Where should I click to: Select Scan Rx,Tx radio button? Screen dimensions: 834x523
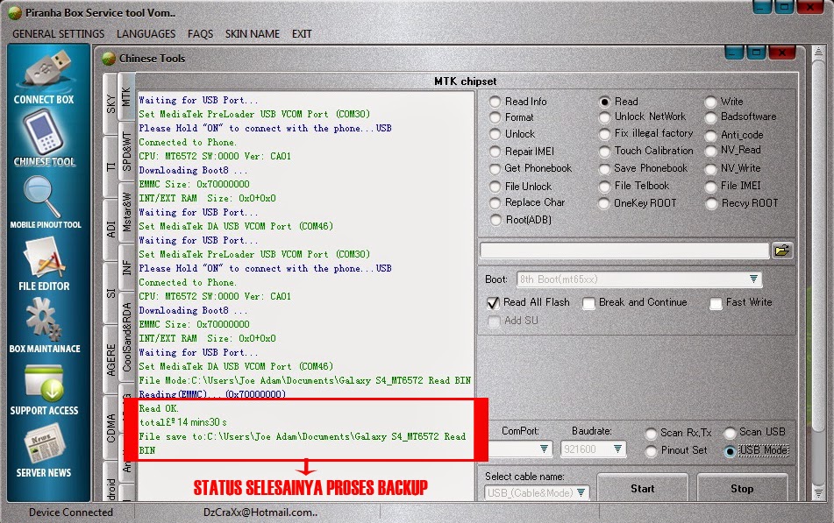tap(651, 433)
